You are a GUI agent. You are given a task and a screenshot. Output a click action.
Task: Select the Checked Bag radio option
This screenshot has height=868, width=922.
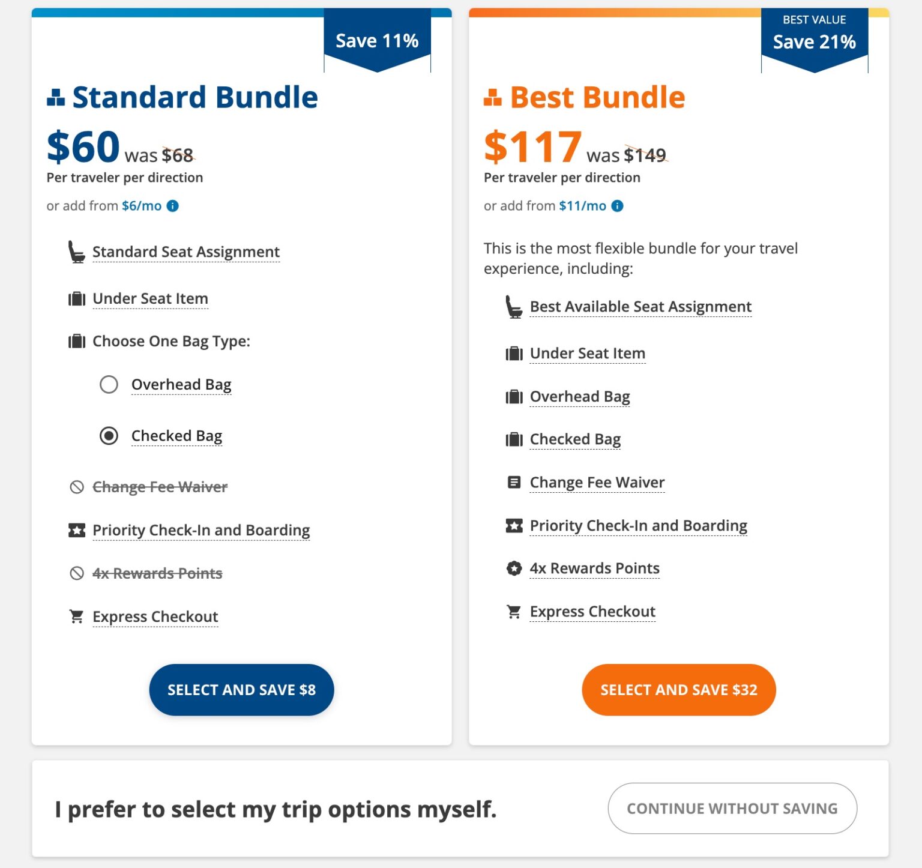click(x=109, y=436)
